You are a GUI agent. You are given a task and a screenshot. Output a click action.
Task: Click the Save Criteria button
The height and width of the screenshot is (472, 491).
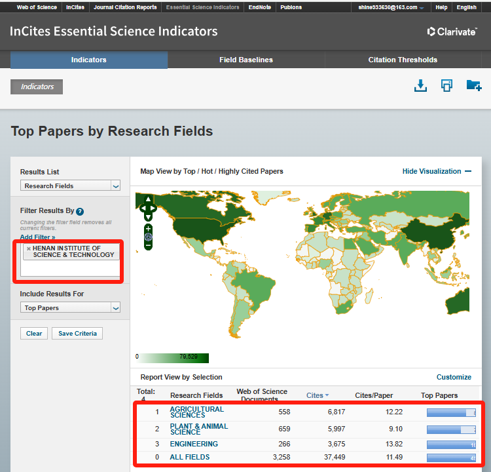click(x=77, y=334)
